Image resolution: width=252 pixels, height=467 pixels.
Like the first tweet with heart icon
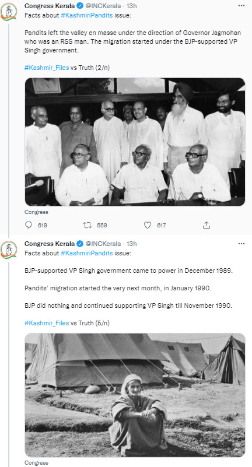point(148,225)
